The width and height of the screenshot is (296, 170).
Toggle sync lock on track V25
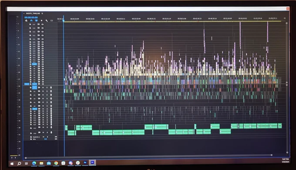coord(38,24)
